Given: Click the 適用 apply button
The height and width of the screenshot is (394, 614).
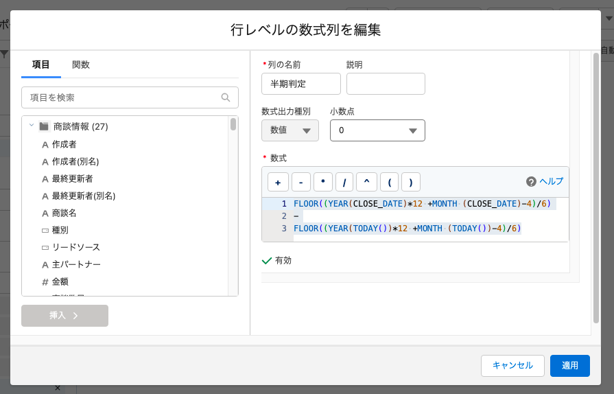Looking at the screenshot, I should (x=570, y=366).
